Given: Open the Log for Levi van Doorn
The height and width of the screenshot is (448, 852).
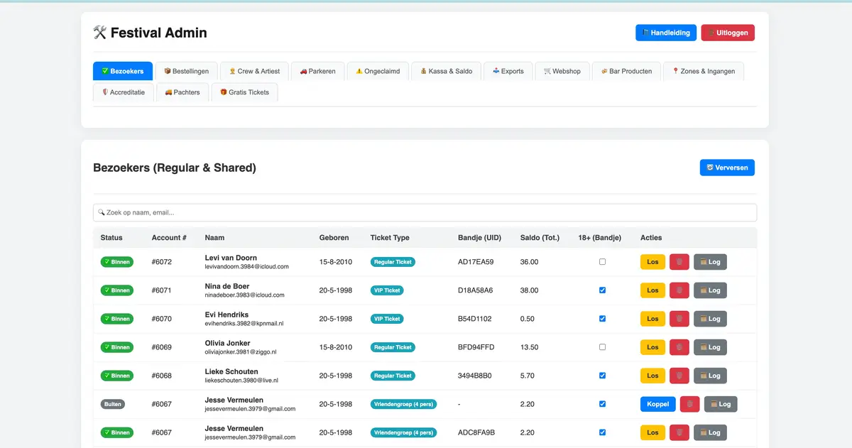Looking at the screenshot, I should point(710,262).
